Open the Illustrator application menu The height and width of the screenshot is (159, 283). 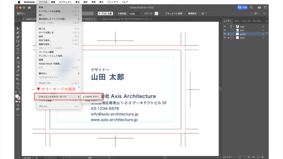point(30,2)
